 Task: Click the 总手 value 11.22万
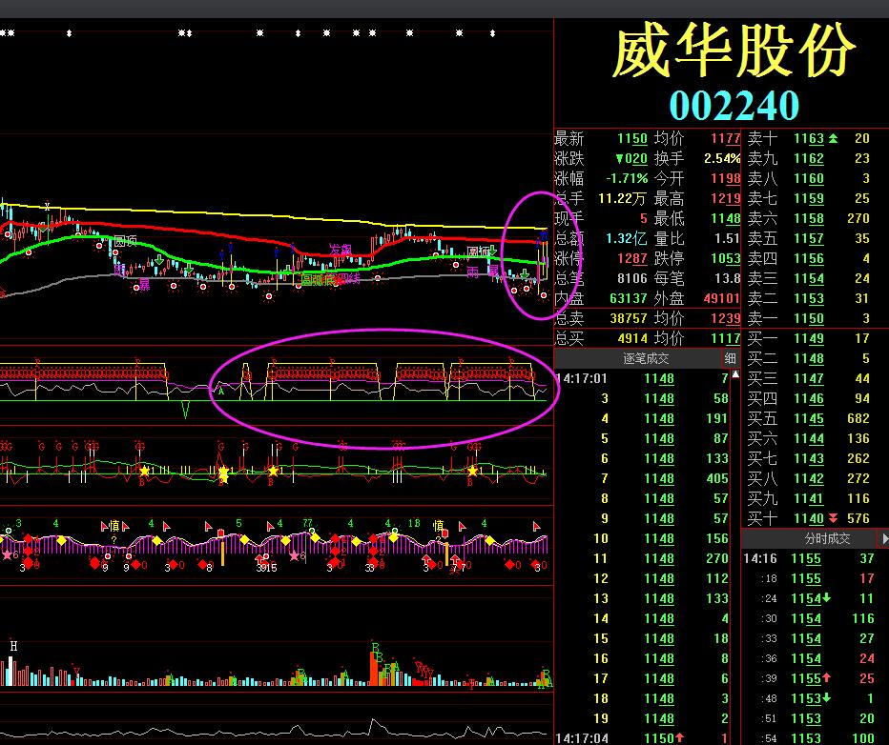[622, 199]
